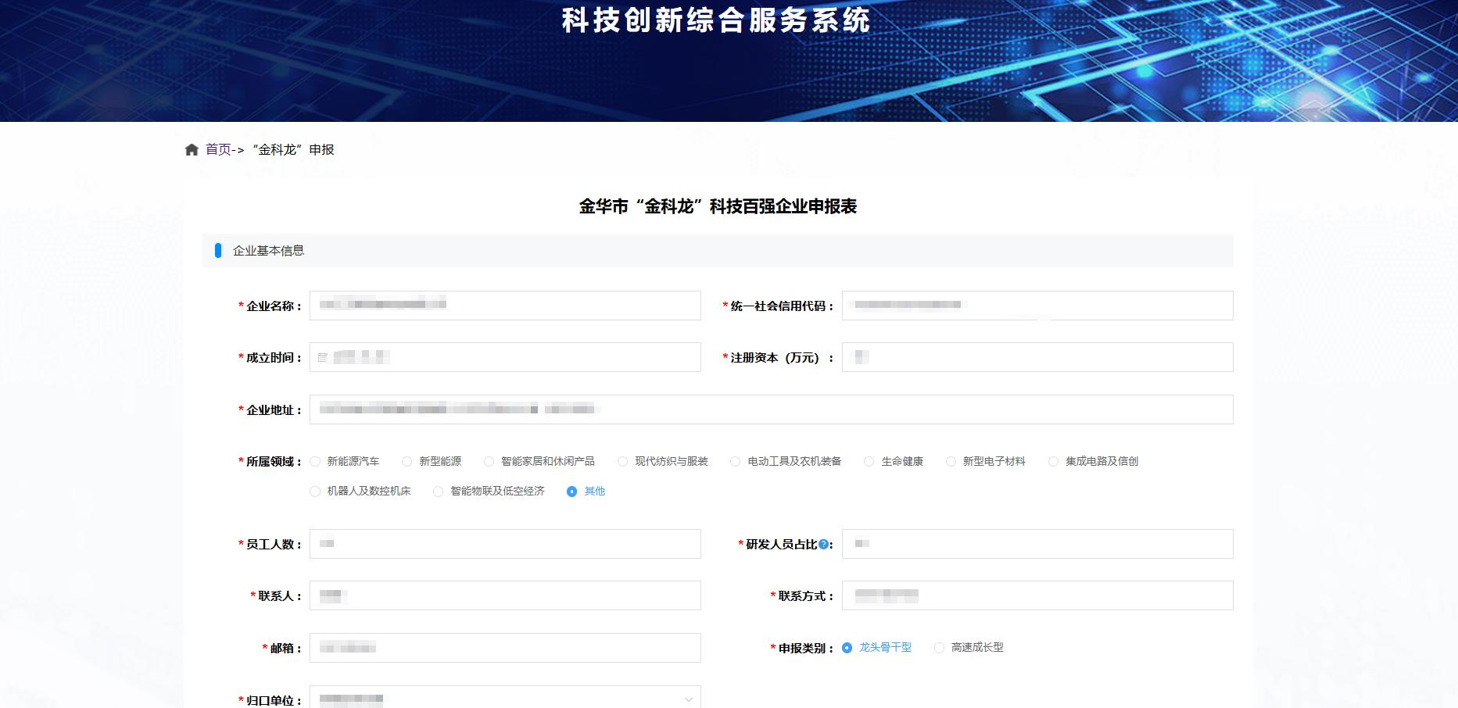
Task: Choose 高速成长型 application category
Action: pos(940,648)
